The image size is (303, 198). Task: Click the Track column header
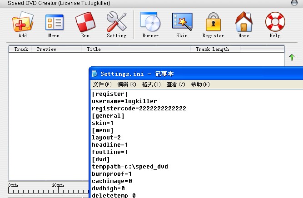[x=20, y=49]
